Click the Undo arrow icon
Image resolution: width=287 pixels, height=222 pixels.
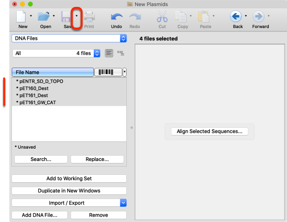(x=116, y=17)
